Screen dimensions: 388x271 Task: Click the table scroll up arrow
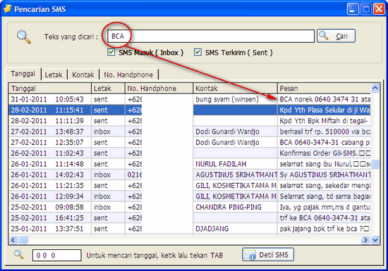pyautogui.click(x=375, y=88)
